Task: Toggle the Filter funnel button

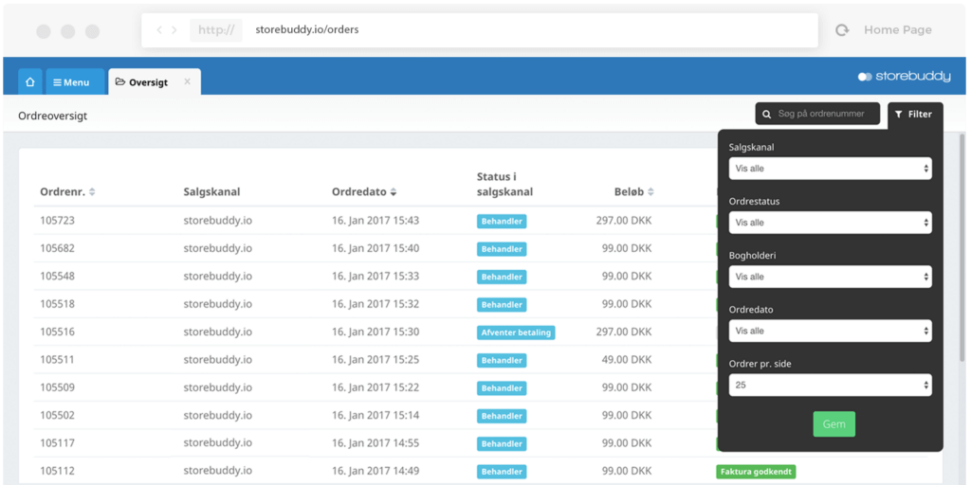Action: click(914, 114)
